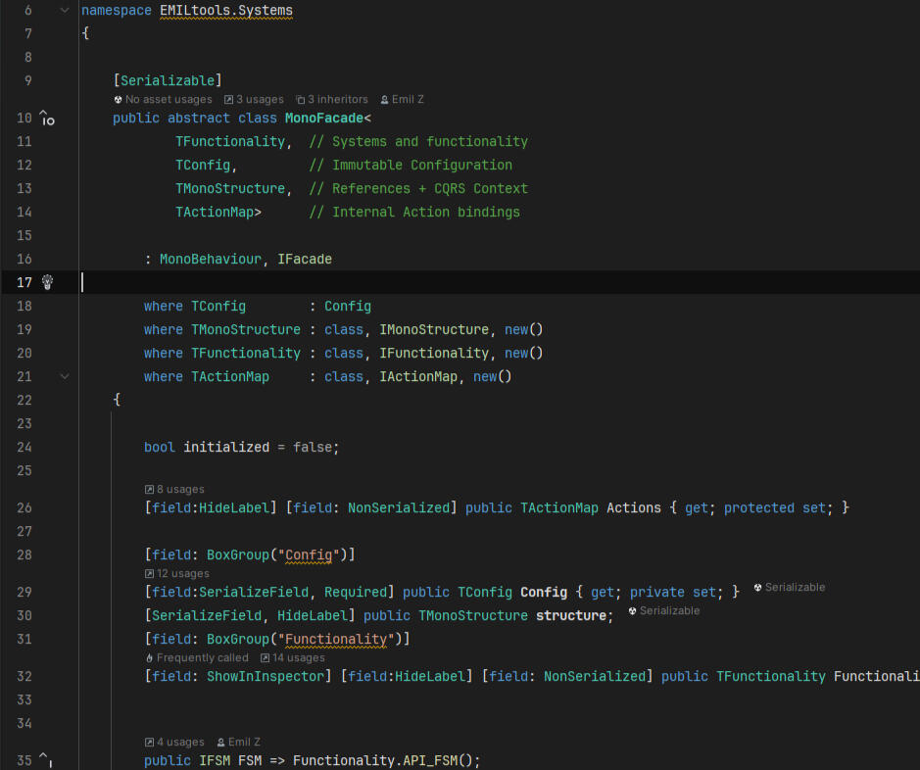
Task: Expand the '3 usages' reference list
Action: pyautogui.click(x=253, y=99)
